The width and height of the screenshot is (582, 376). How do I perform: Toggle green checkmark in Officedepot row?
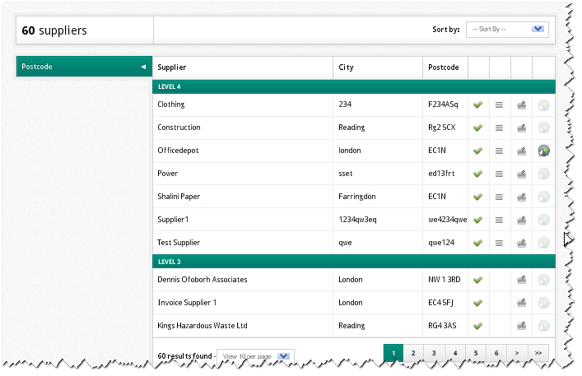click(477, 151)
